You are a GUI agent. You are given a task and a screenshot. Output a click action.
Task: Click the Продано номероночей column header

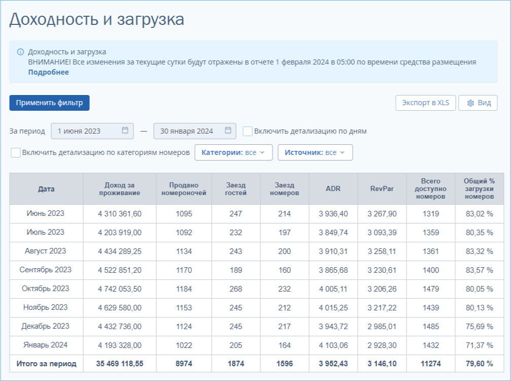point(184,189)
